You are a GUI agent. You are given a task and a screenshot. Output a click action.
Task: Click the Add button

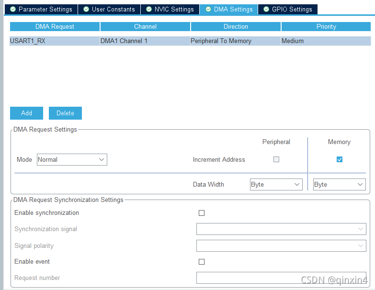(x=26, y=113)
